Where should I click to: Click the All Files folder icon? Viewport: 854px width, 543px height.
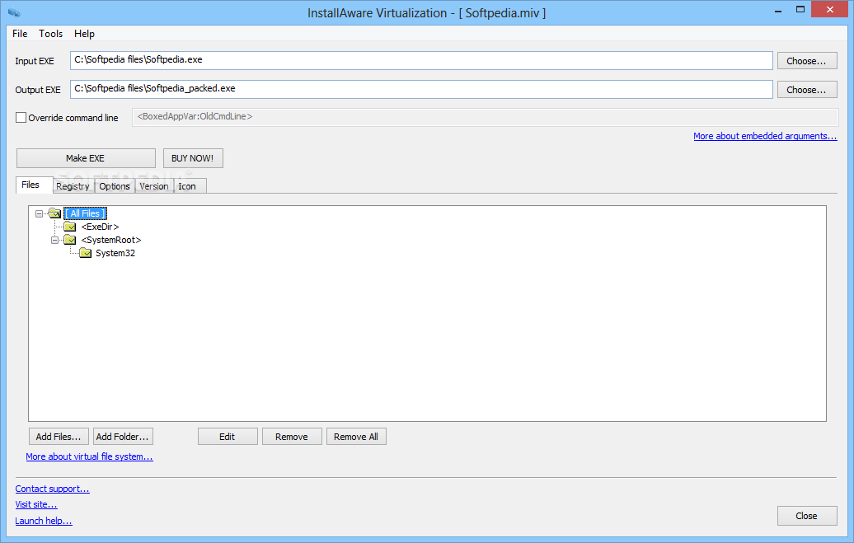tap(54, 213)
